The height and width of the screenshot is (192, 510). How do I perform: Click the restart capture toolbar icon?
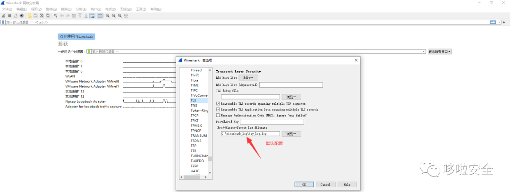pyautogui.click(x=16, y=16)
